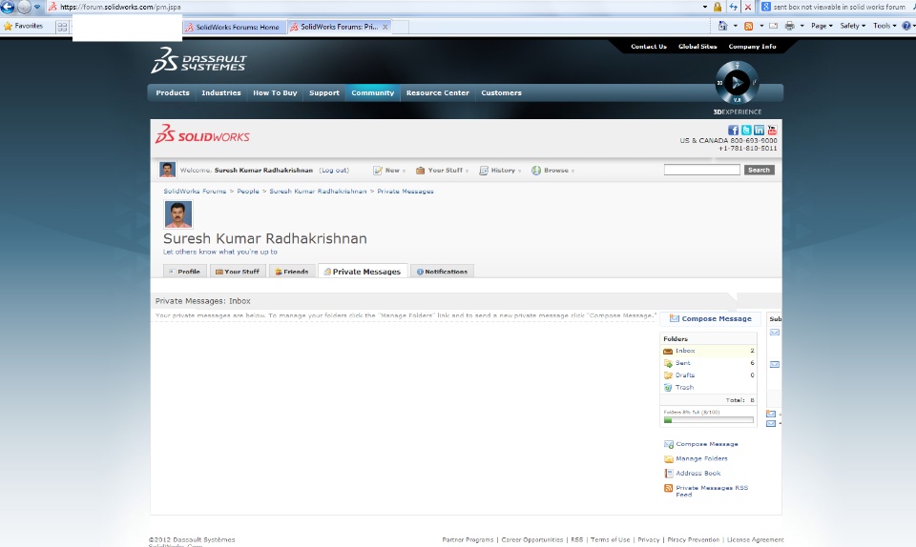Viewport: 916px width, 547px height.
Task: Switch to SolidWorks Forums: Home browser tab
Action: click(233, 27)
